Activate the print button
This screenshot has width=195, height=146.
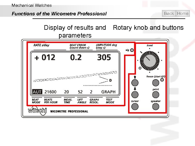(x=156, y=95)
